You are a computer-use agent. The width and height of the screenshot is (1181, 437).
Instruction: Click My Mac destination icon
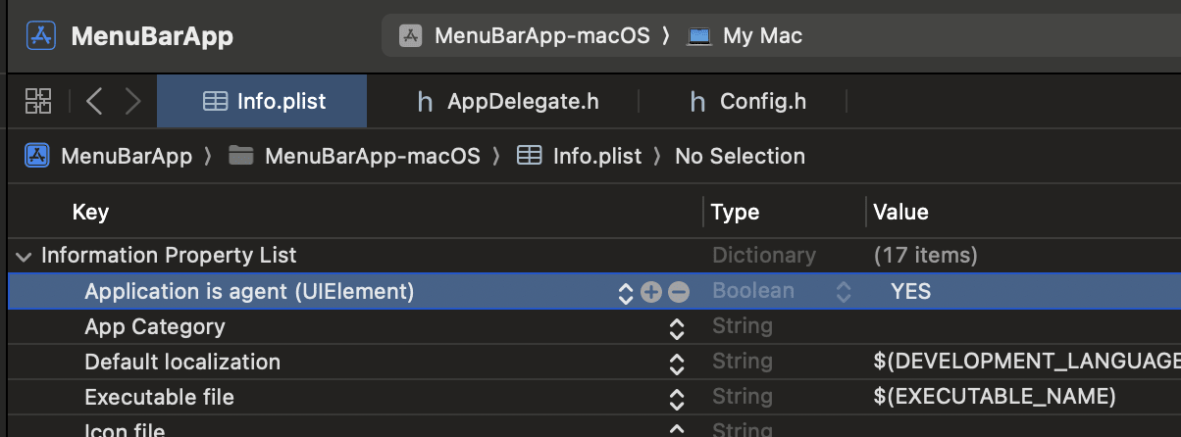[x=698, y=36]
